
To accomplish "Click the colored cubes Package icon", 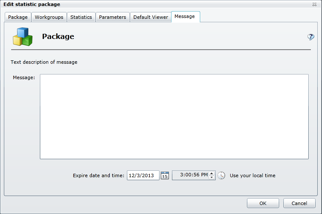I will point(23,37).
